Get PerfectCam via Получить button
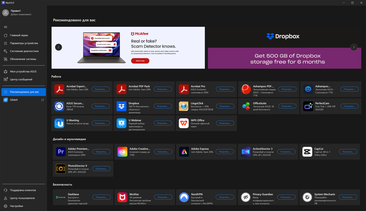 pyautogui.click(x=349, y=106)
